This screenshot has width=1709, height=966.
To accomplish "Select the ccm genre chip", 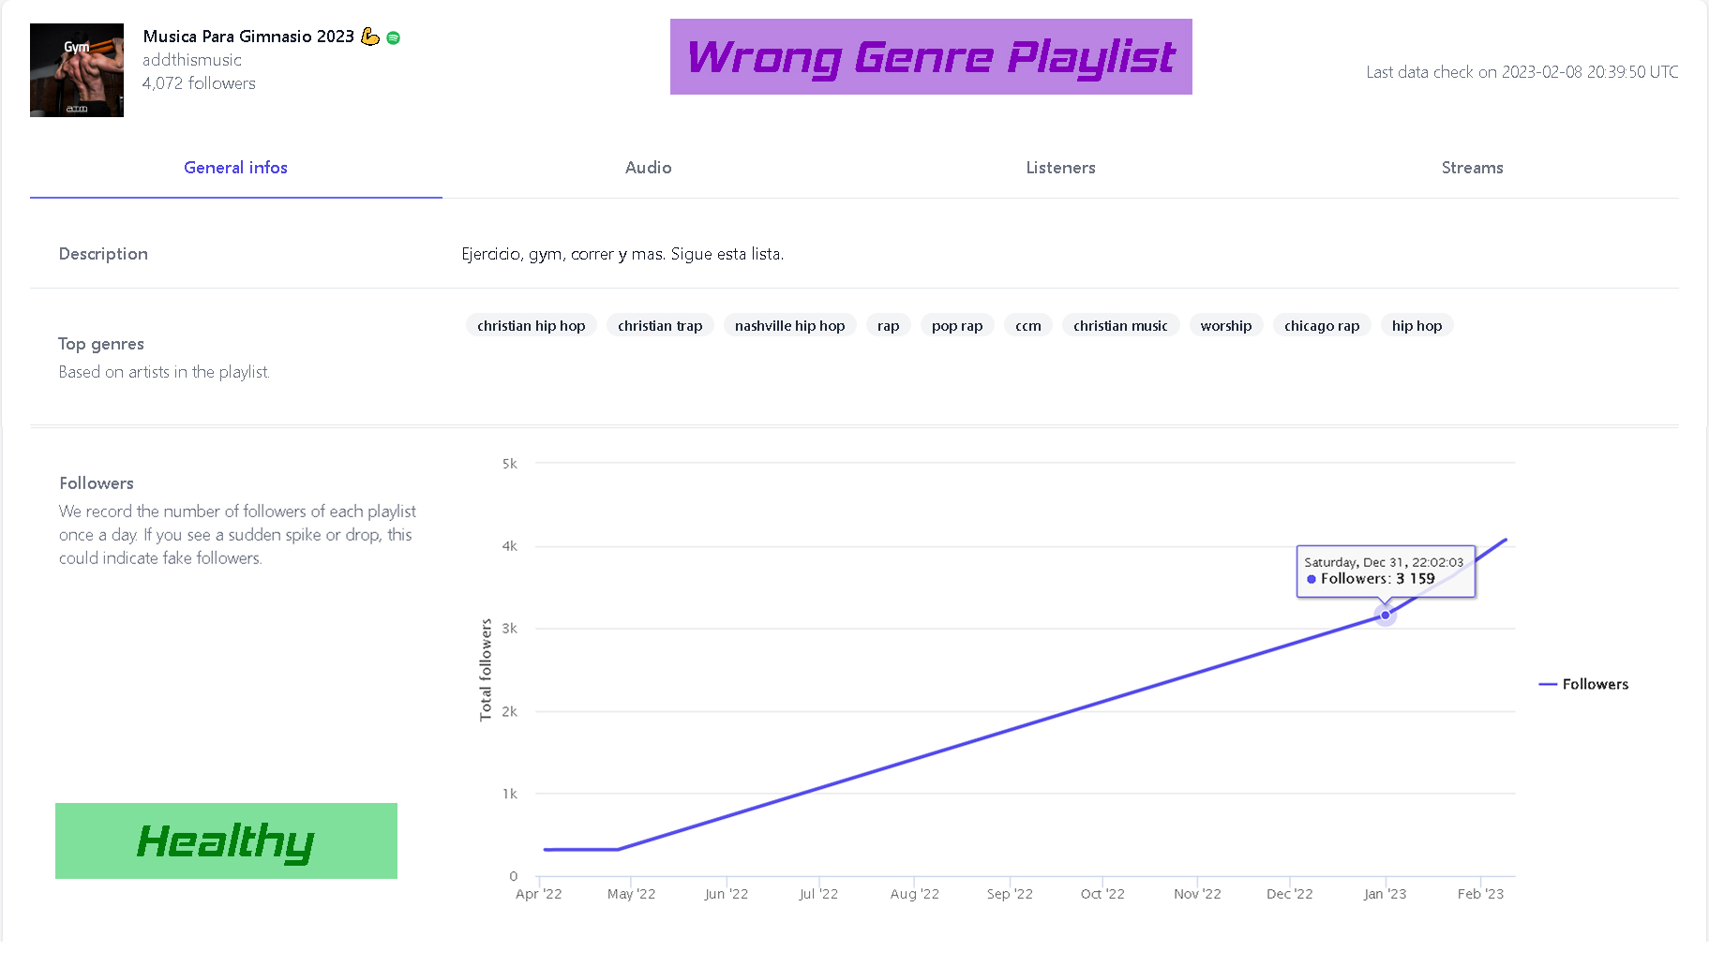I will tap(1027, 326).
